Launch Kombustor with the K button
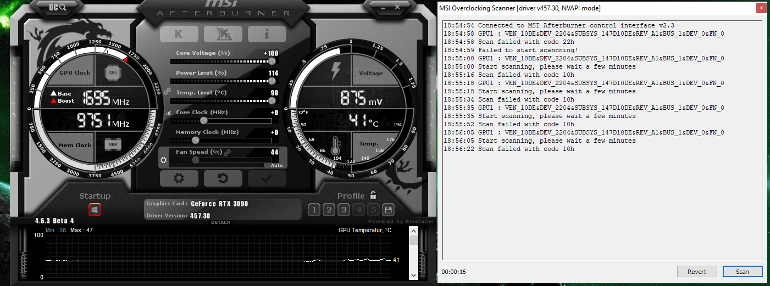The height and width of the screenshot is (286, 770). [179, 34]
